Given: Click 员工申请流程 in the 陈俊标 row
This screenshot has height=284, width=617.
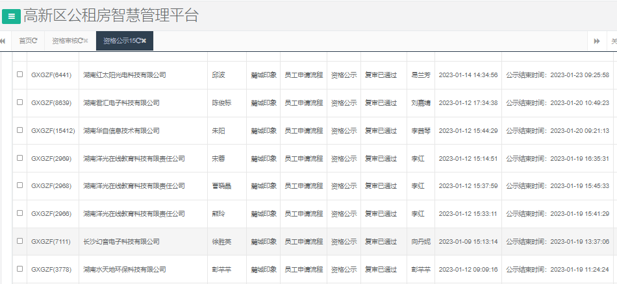Looking at the screenshot, I should click(304, 103).
